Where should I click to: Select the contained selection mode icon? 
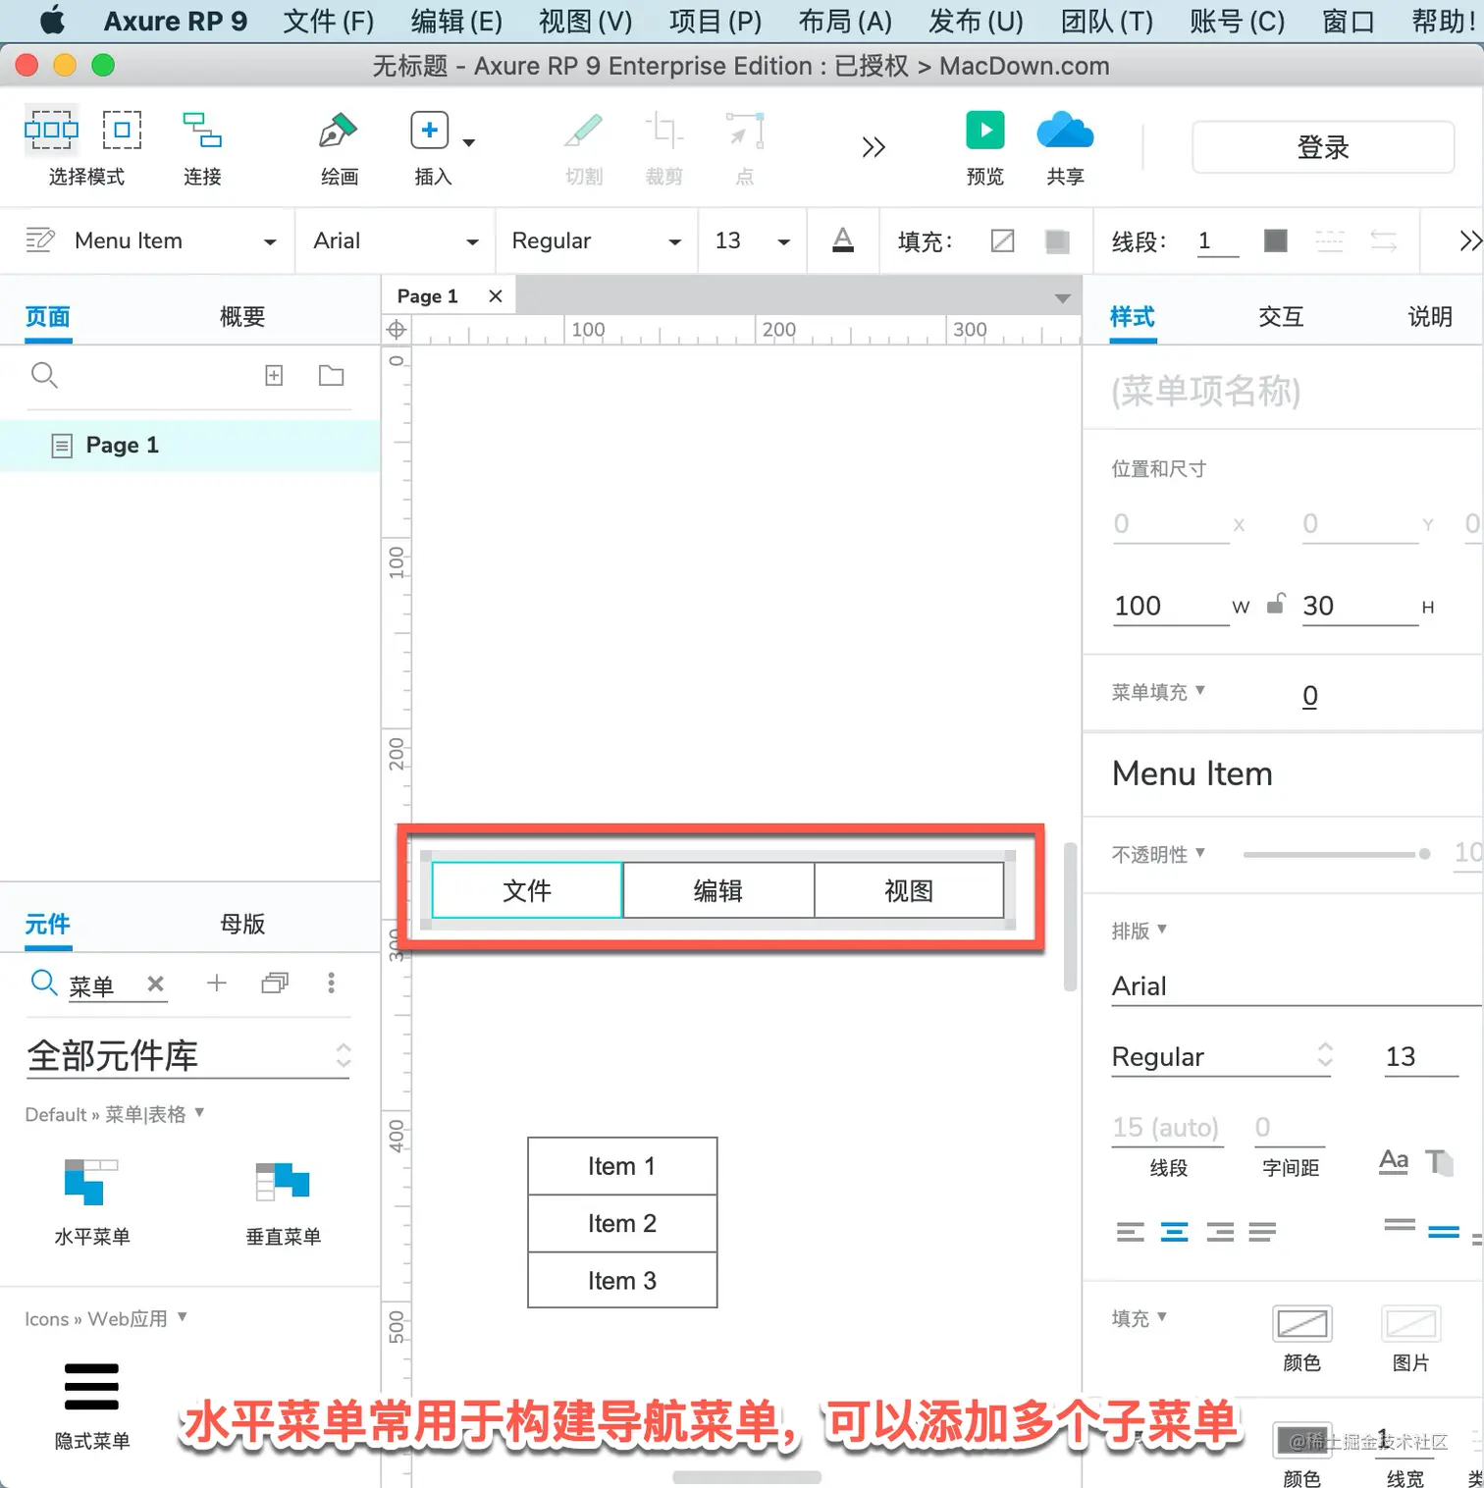click(122, 130)
